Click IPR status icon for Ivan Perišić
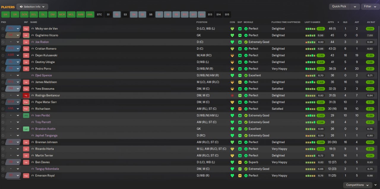The height and width of the screenshot is (189, 380). [26, 116]
